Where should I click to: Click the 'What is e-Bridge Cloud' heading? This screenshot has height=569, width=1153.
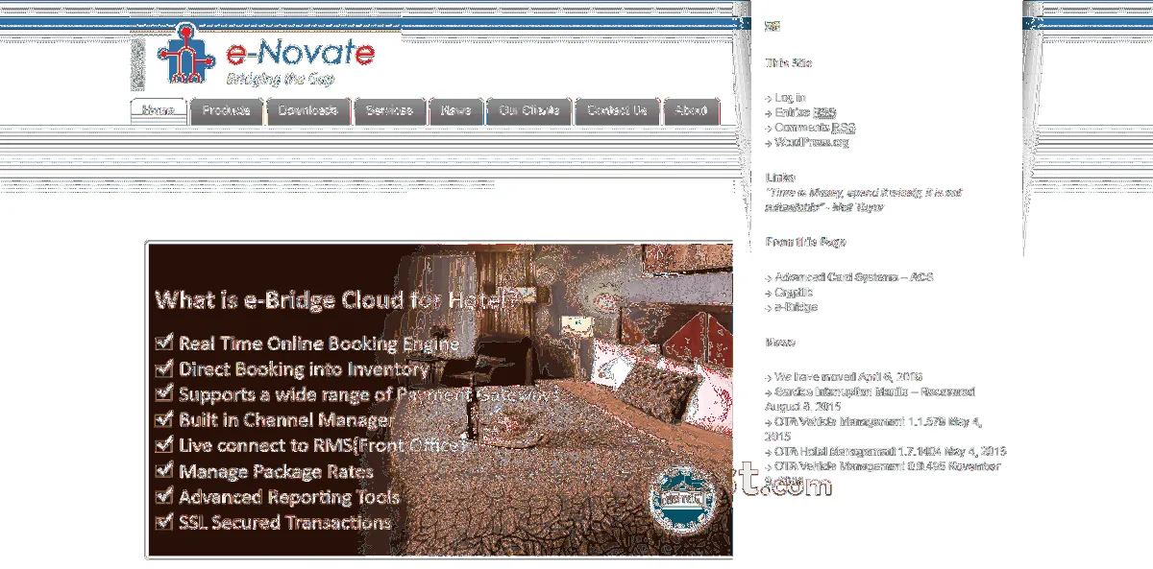[336, 300]
